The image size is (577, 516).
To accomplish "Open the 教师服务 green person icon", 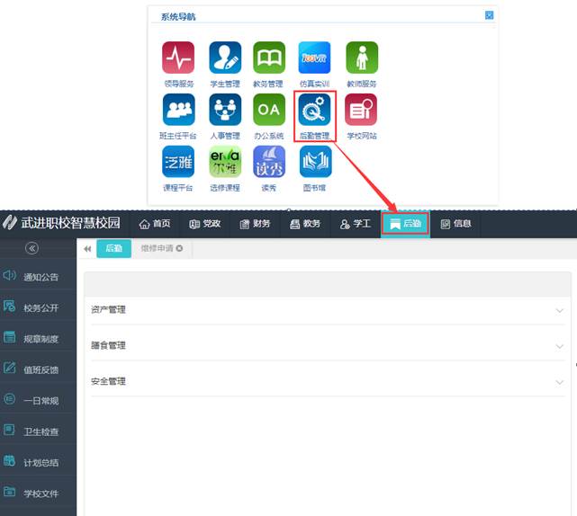I will click(x=362, y=58).
